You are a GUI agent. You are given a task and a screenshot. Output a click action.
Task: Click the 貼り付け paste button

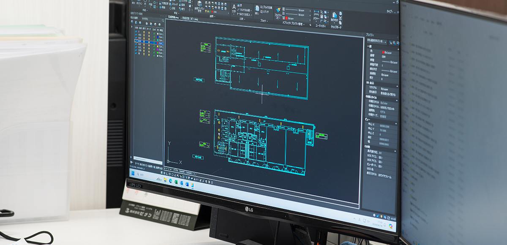(x=335, y=17)
